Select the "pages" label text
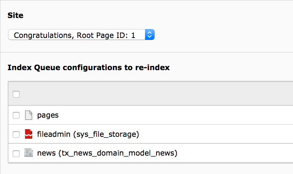 click(x=48, y=115)
